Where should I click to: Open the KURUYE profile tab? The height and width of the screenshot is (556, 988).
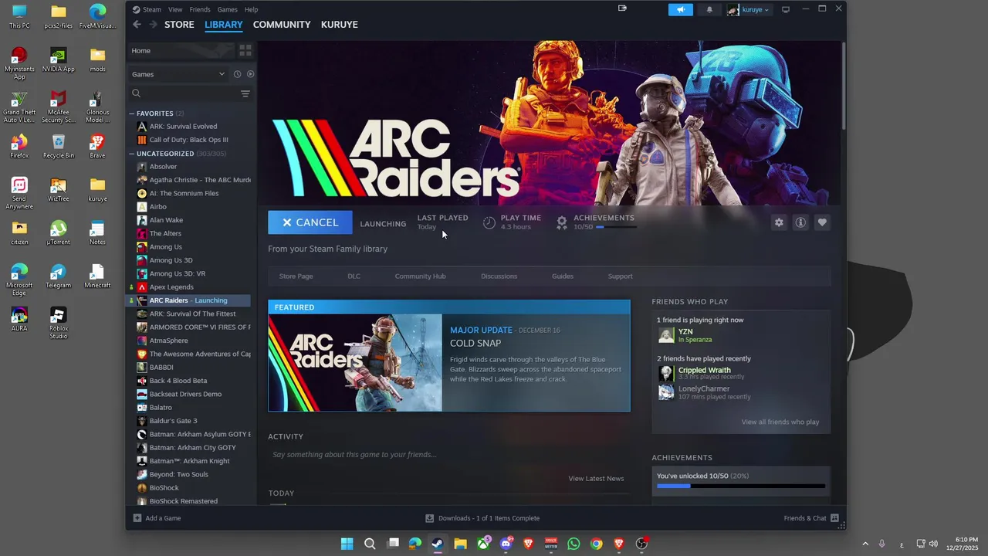point(339,25)
